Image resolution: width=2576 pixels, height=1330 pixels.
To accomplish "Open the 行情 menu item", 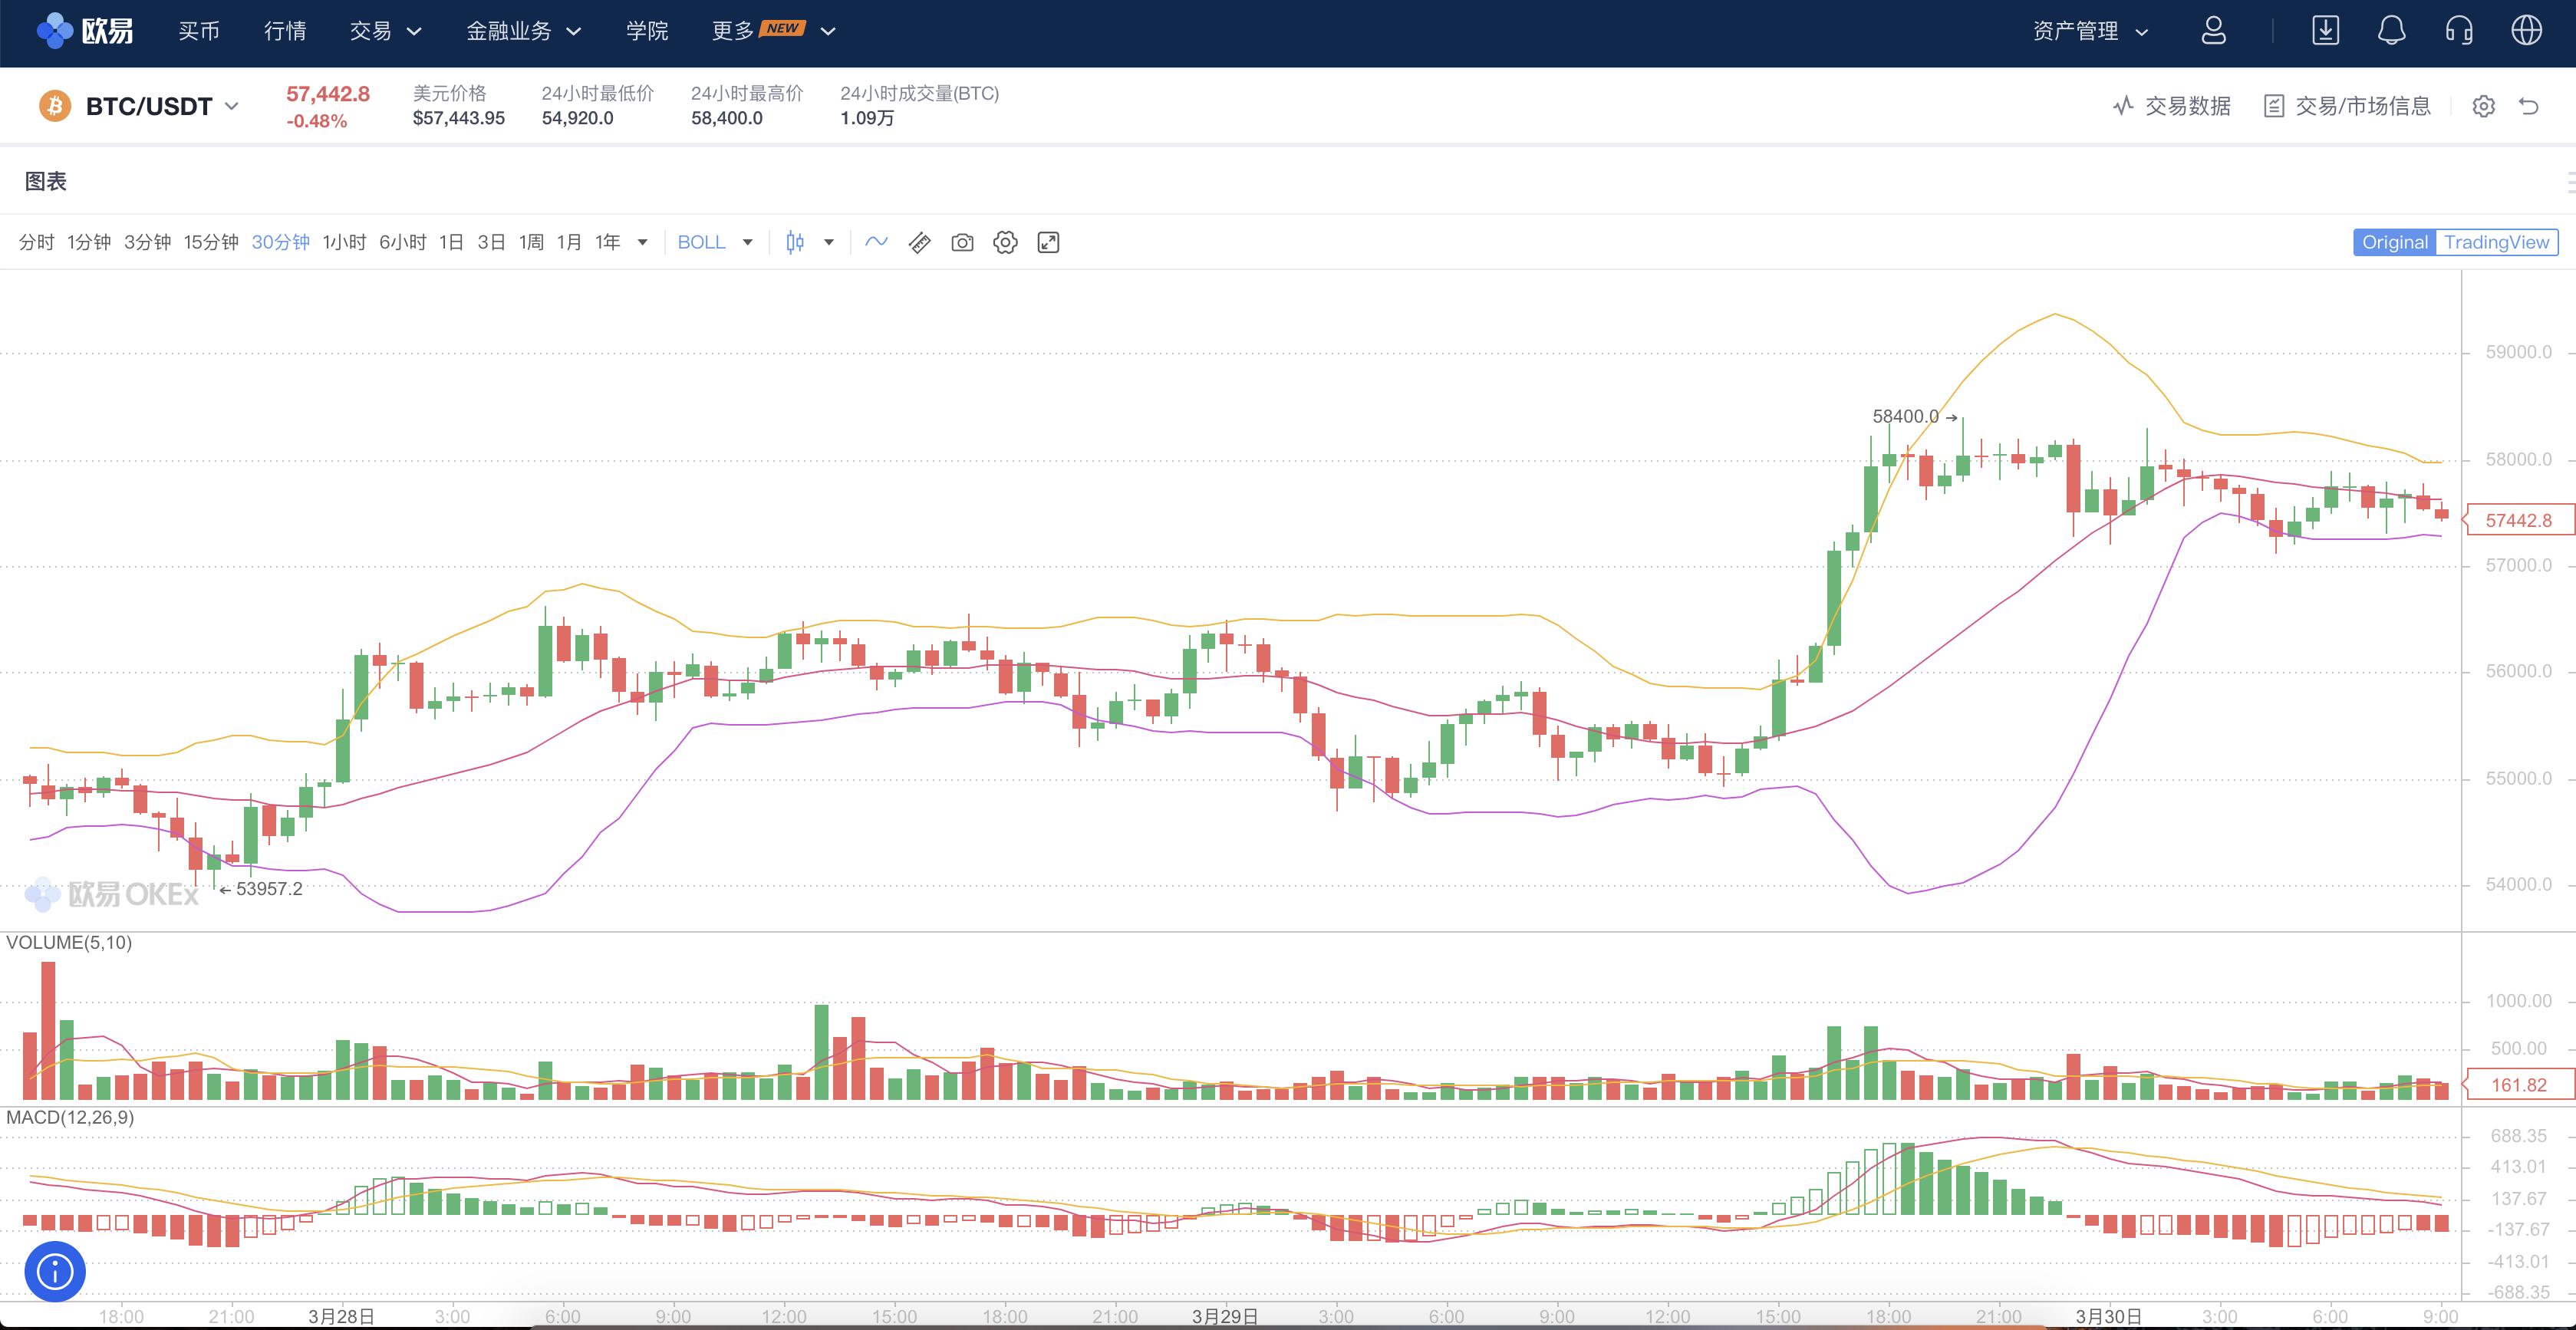I will pyautogui.click(x=285, y=31).
